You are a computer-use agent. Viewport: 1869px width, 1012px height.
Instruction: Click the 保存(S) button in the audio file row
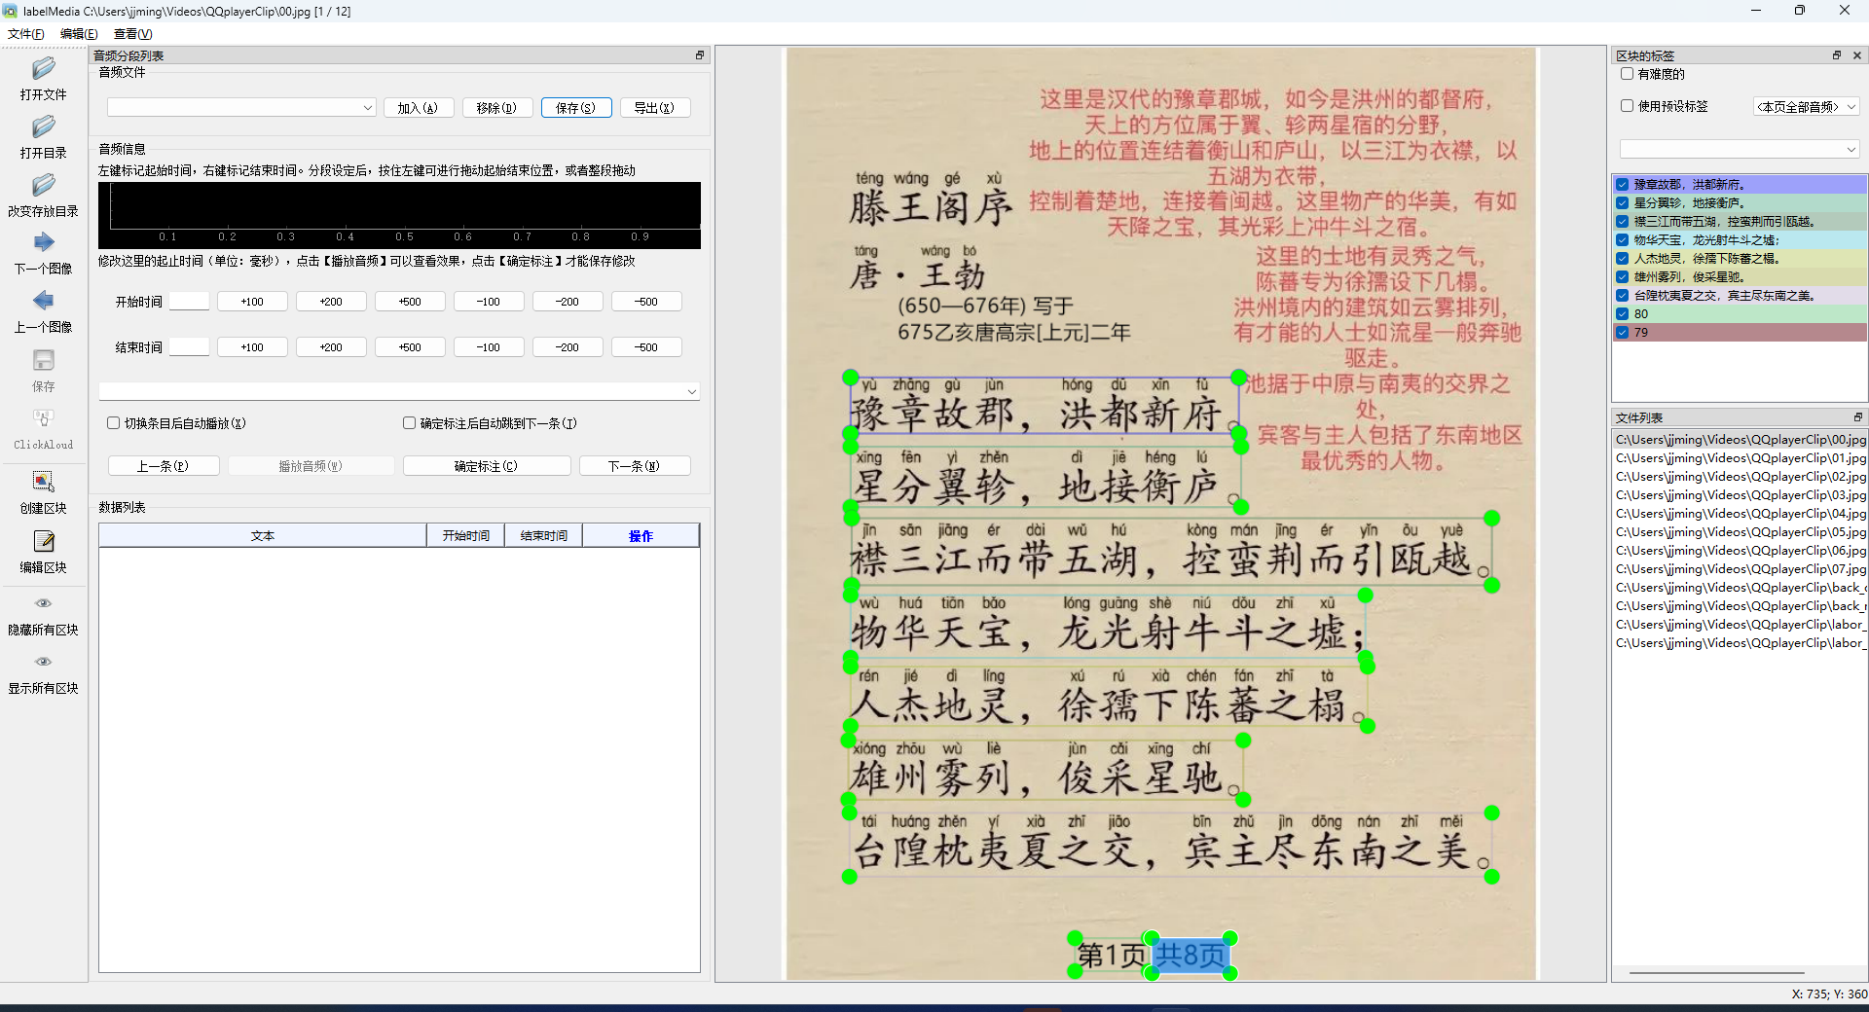(x=576, y=108)
